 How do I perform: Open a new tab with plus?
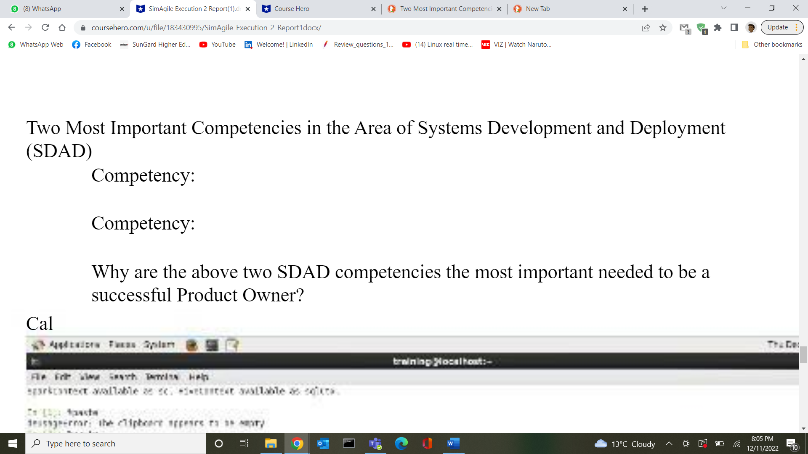click(645, 9)
